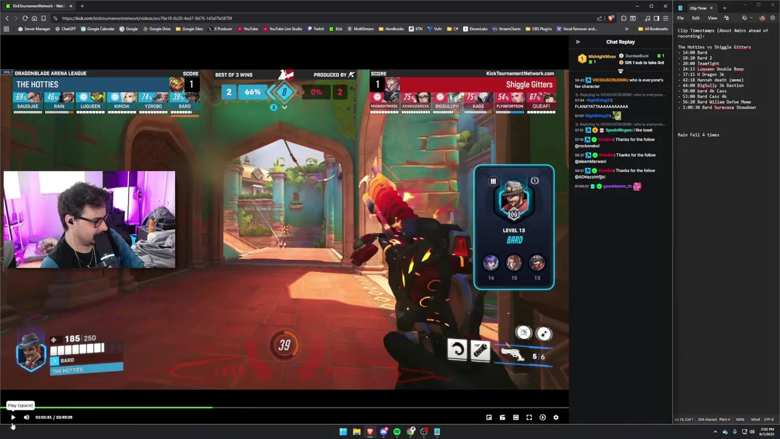Mute the video player volume

tap(26, 418)
